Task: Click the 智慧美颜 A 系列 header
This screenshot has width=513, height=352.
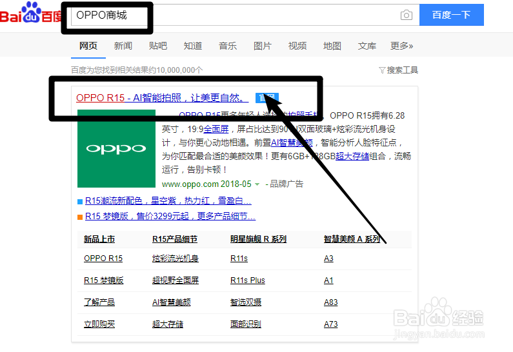Action: point(352,239)
